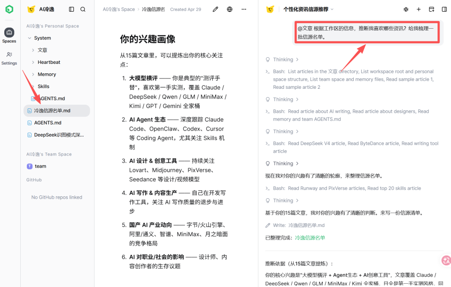Click the 你的兴趣画像 heading
The image size is (451, 287).
(148, 39)
